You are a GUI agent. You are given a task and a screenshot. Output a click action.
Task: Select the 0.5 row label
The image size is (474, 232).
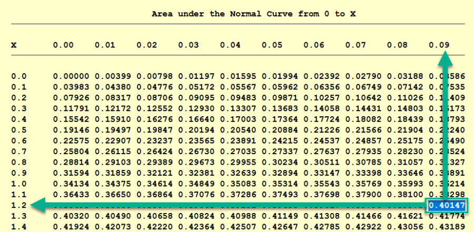click(x=18, y=130)
